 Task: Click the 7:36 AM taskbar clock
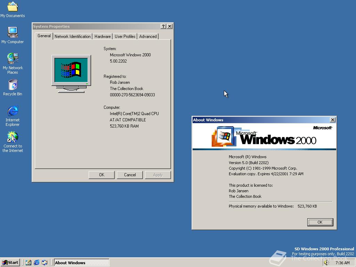pos(342,263)
